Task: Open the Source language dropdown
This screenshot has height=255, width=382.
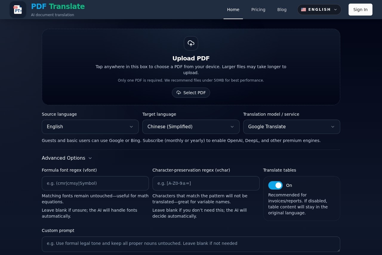Action: click(90, 127)
